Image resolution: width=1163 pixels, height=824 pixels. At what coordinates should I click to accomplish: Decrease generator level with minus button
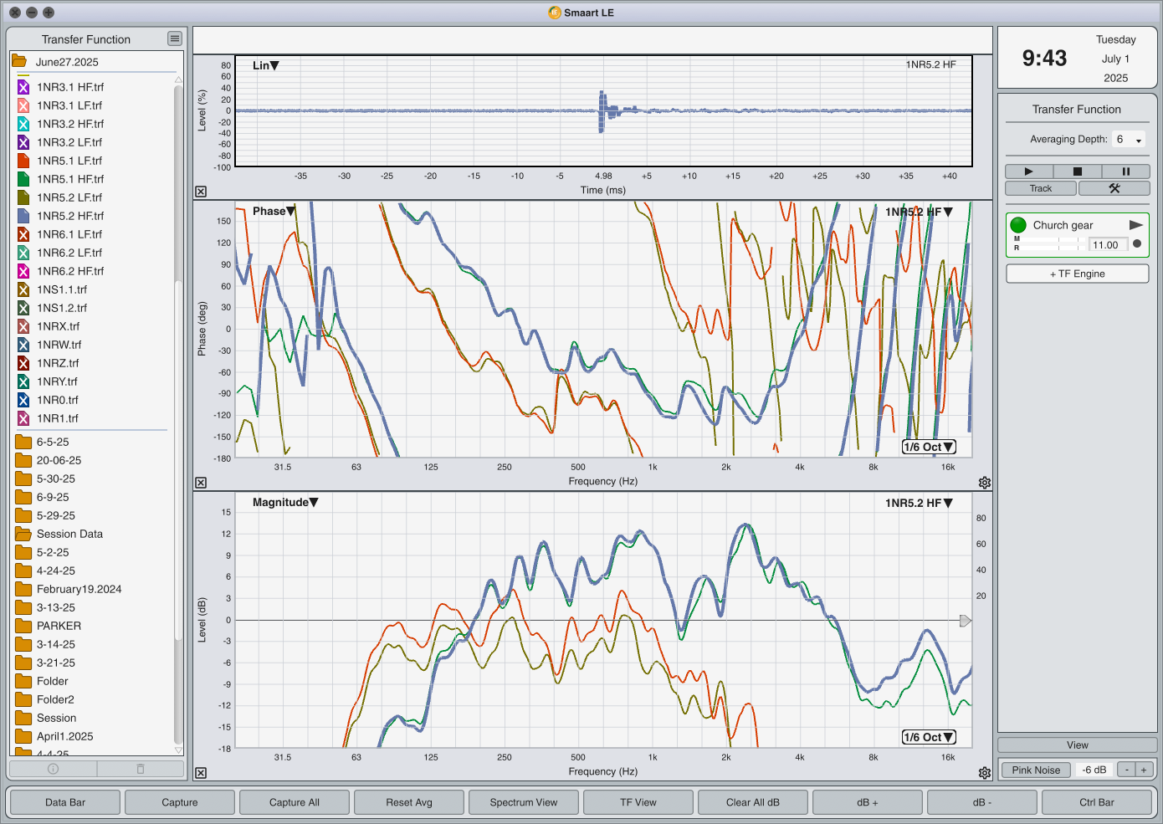click(x=1127, y=770)
